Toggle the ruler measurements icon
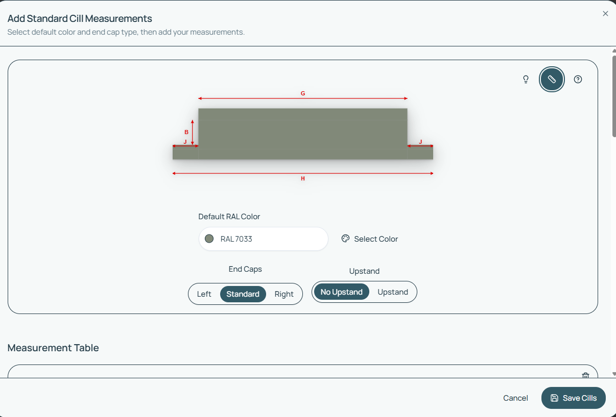616x417 pixels. (x=552, y=80)
